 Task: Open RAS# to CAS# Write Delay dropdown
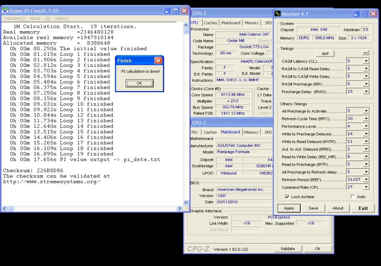coord(366,76)
